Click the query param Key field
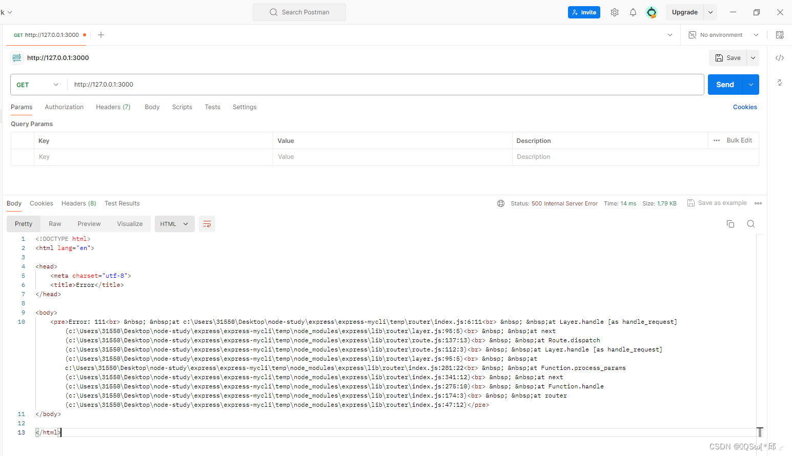The width and height of the screenshot is (792, 456). (x=153, y=157)
